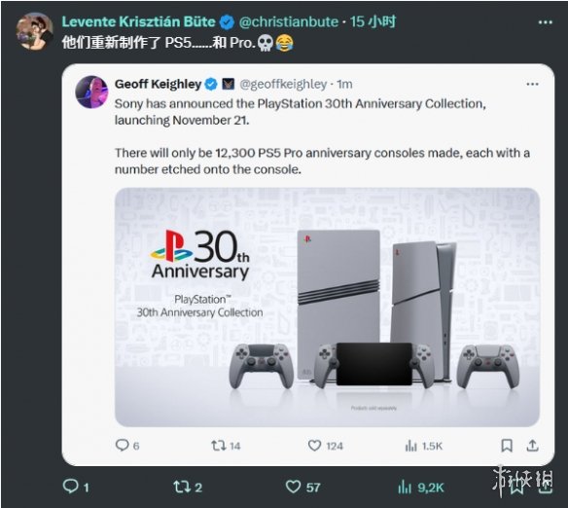
Task: Click the @christianbute handle link
Action: 288,22
